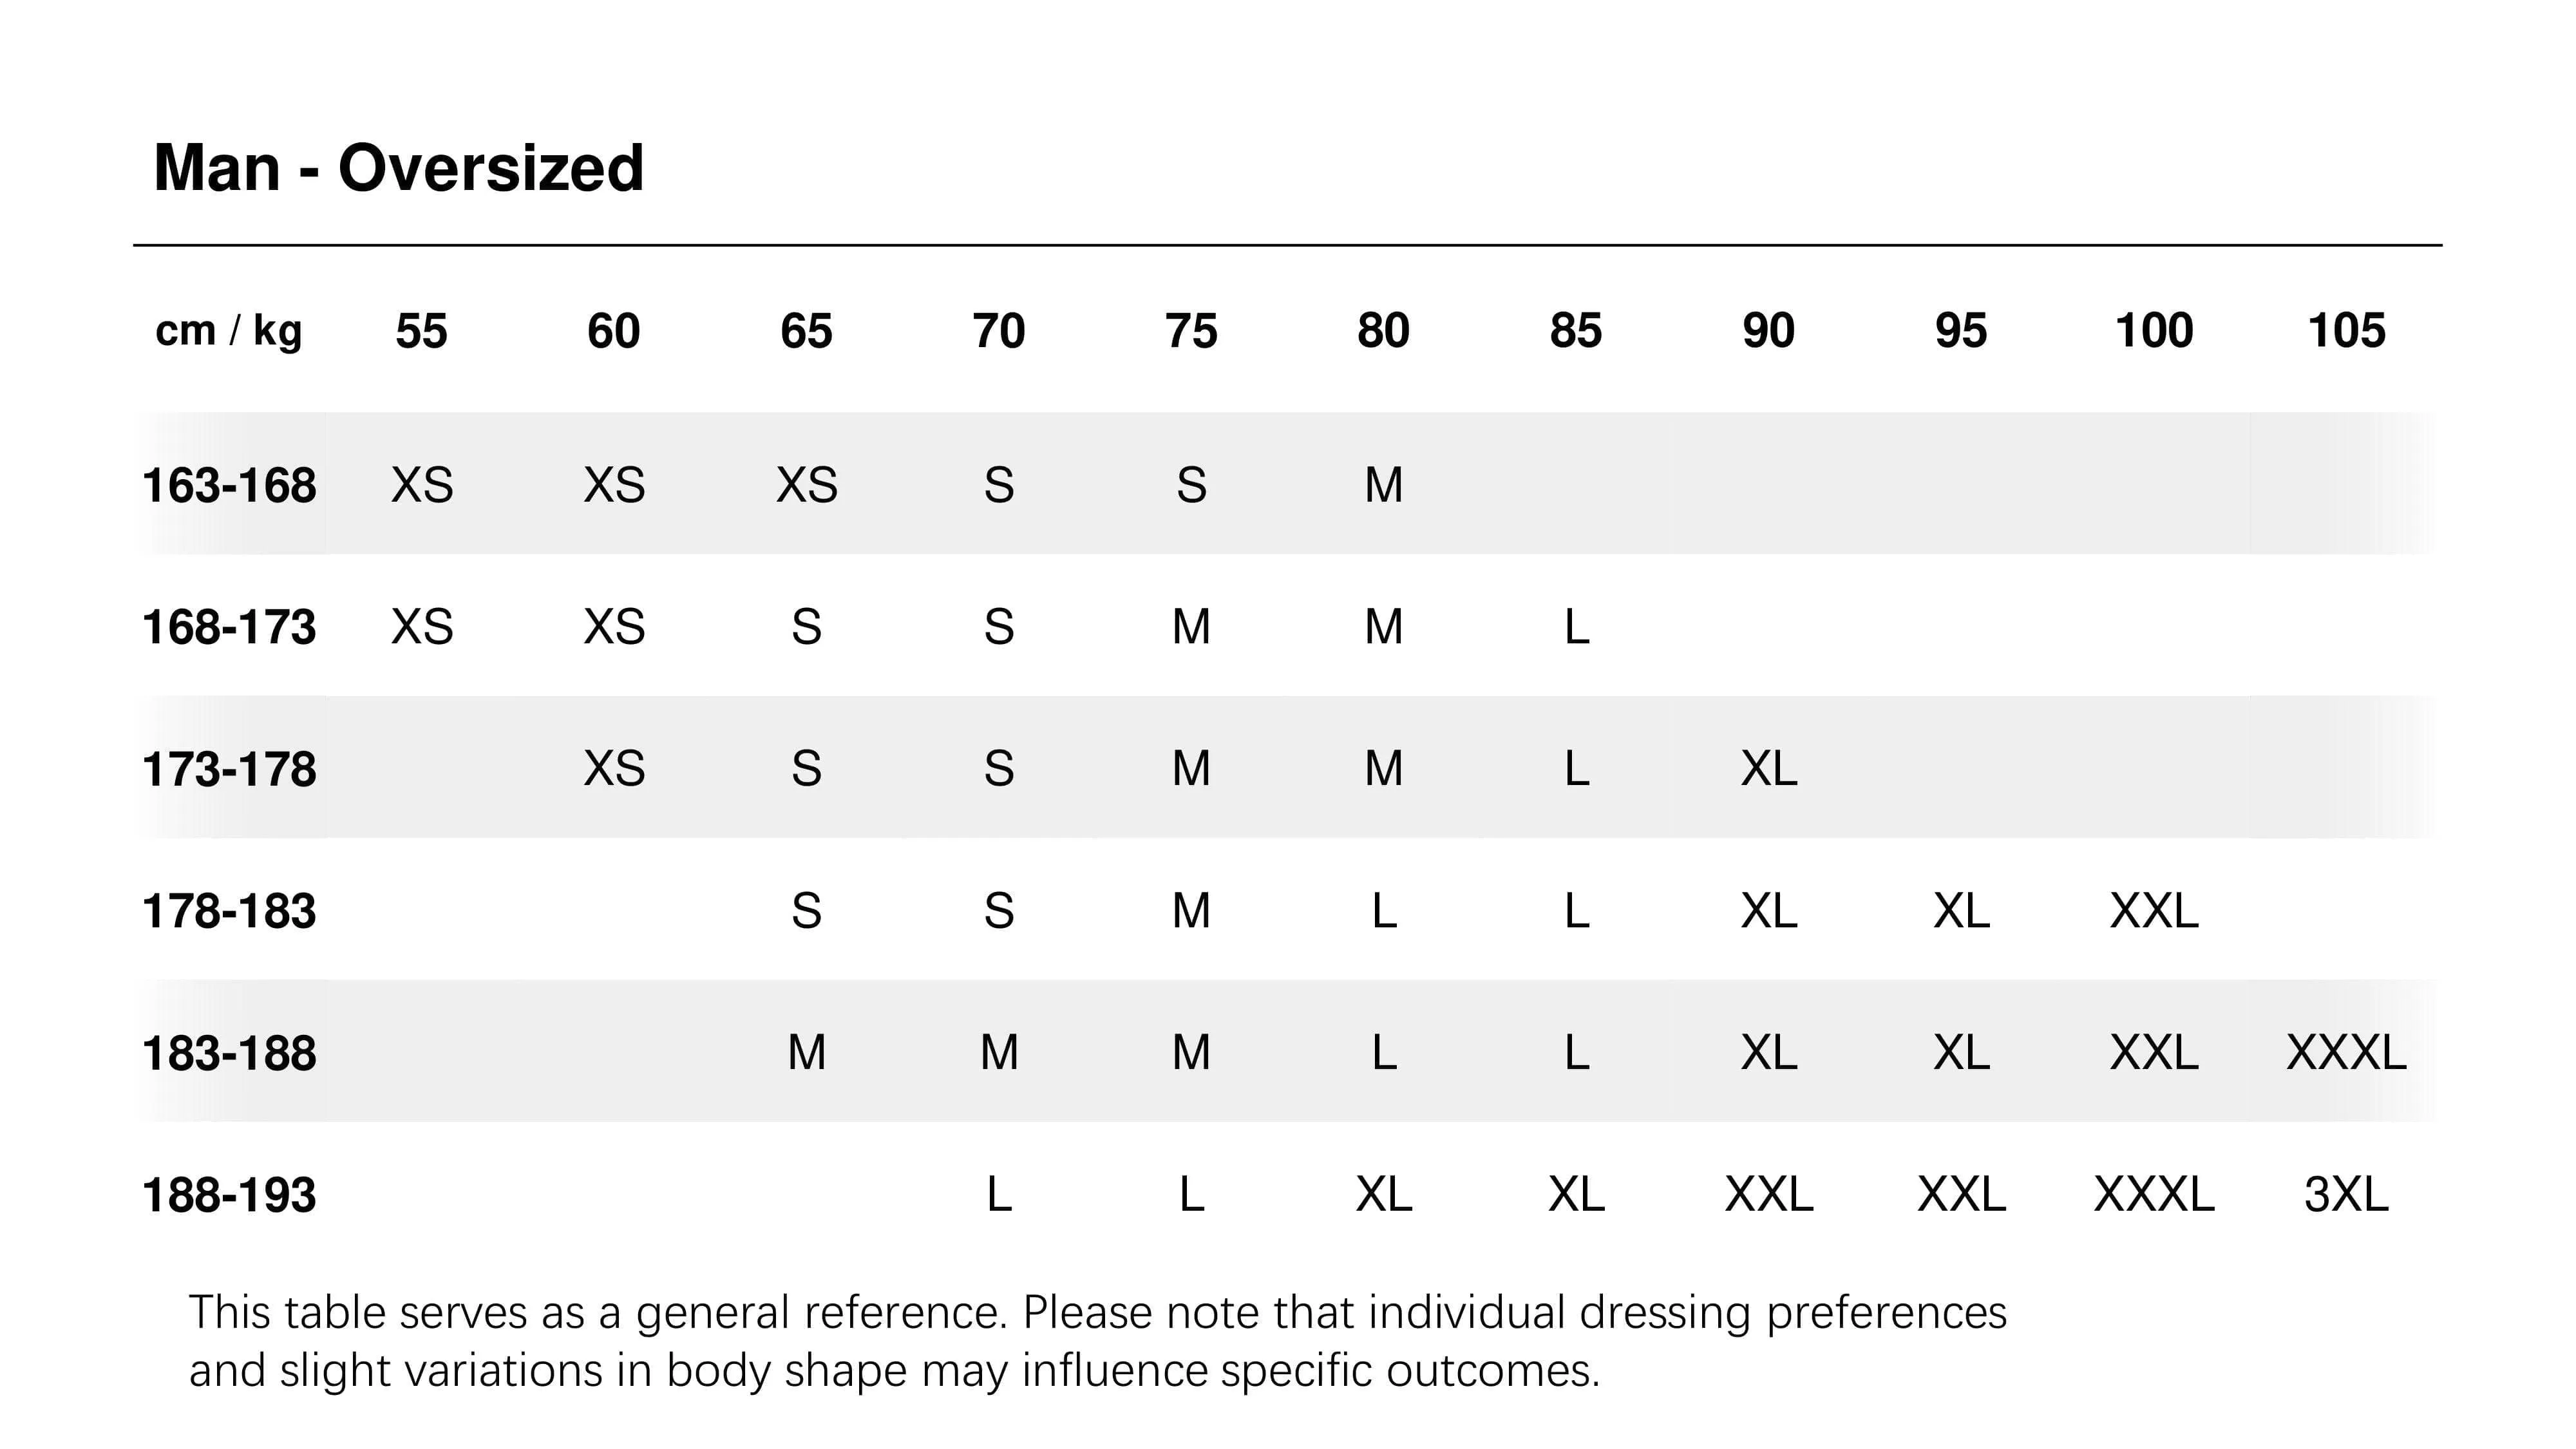
Task: Click XXXL in the 188-193 row
Action: click(x=2154, y=1194)
